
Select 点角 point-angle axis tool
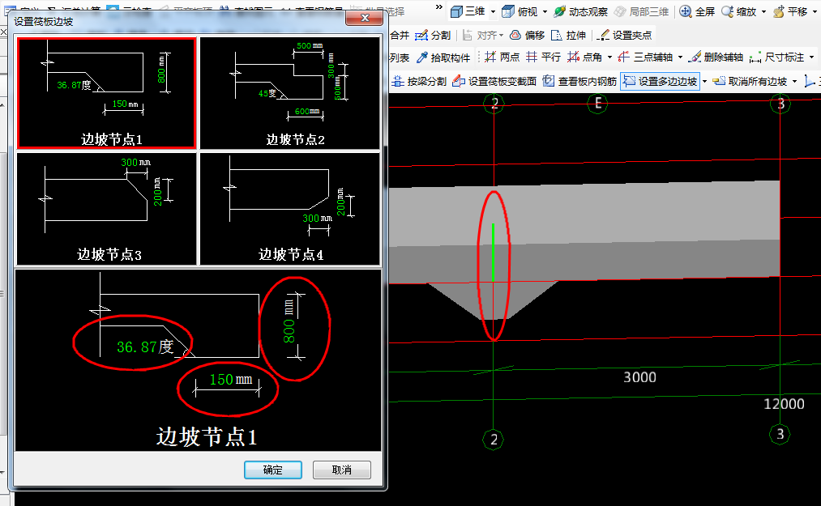(x=585, y=57)
